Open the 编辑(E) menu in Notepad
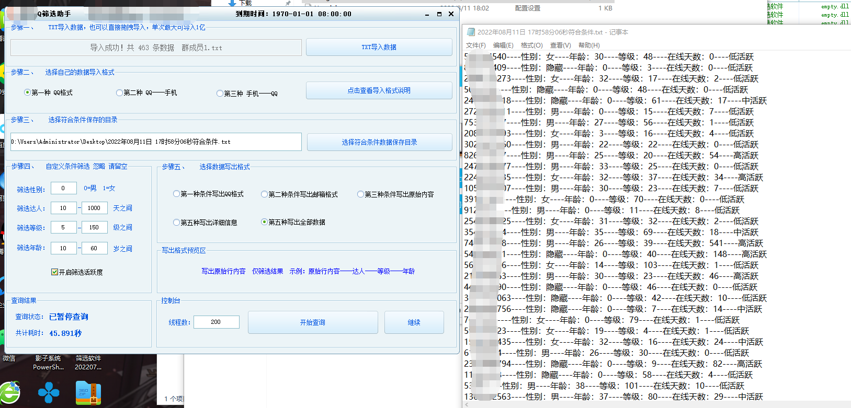 [x=503, y=45]
